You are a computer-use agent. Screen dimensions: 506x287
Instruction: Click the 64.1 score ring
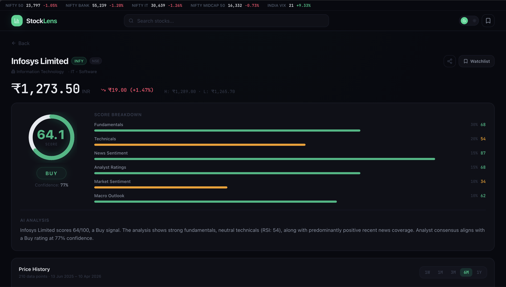[51, 137]
